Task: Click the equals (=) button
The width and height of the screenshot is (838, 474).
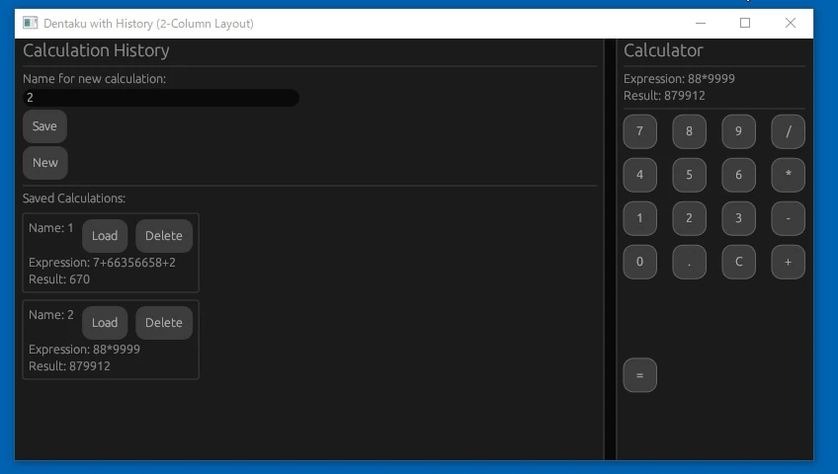Action: point(639,375)
